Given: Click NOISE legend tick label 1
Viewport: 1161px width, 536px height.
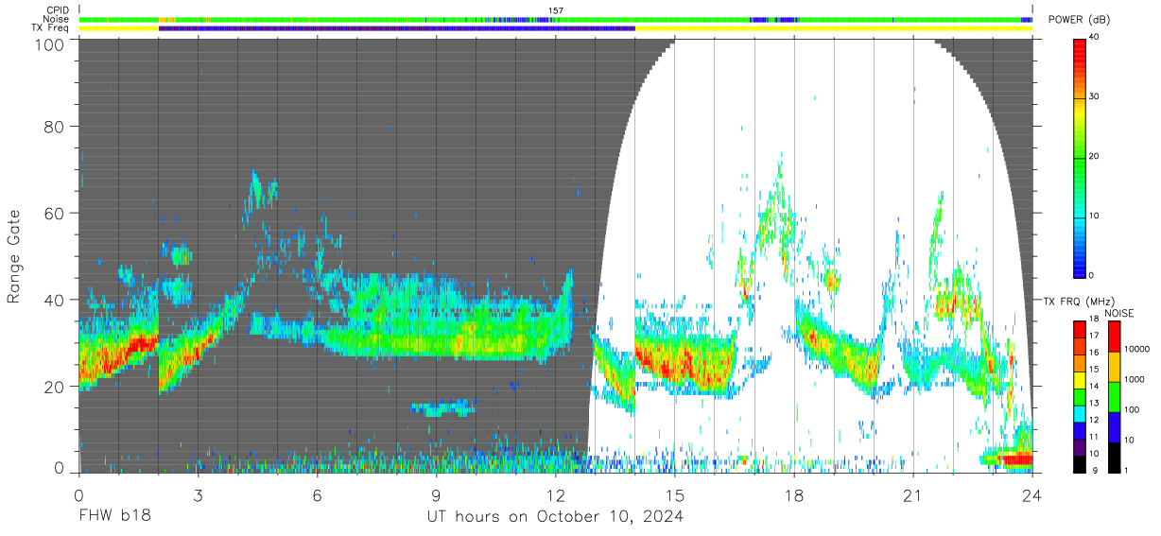Looking at the screenshot, I should (1126, 470).
